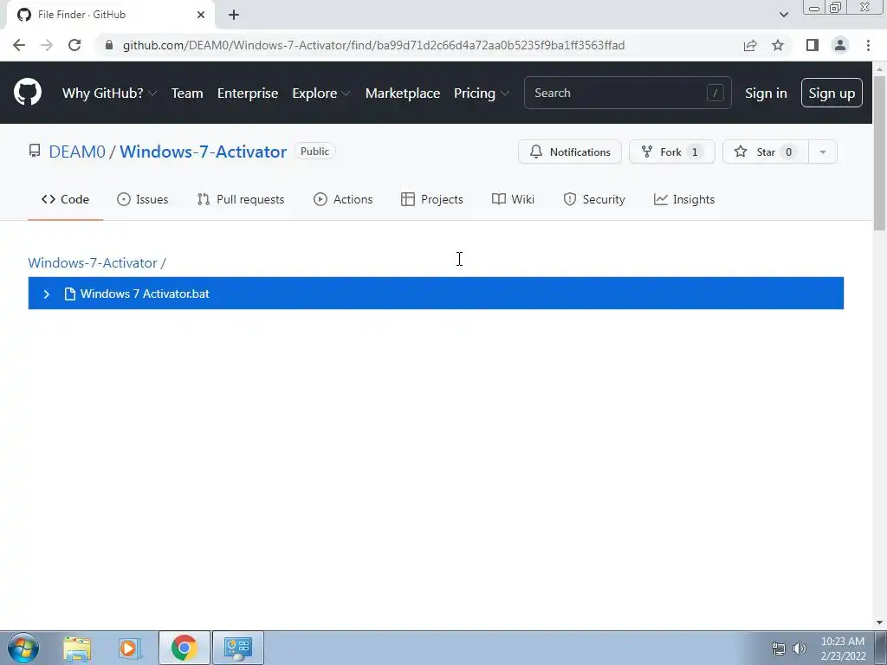Switch to the Issues tab
The image size is (887, 665).
pos(143,200)
